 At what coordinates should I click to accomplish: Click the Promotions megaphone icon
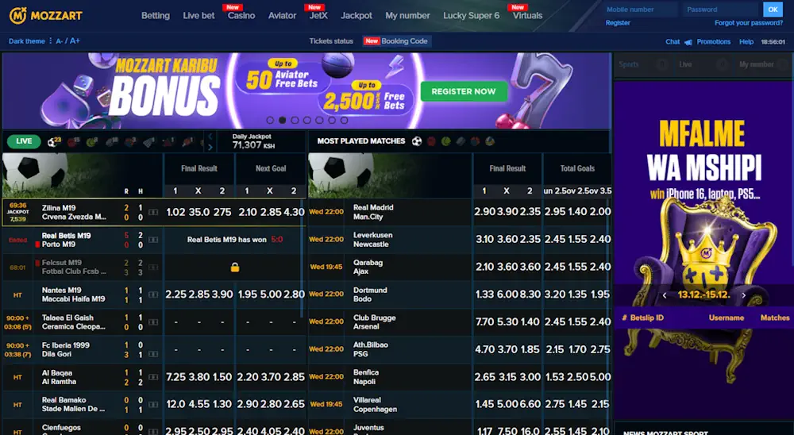pos(688,42)
